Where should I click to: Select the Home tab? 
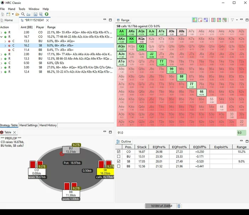[7, 20]
